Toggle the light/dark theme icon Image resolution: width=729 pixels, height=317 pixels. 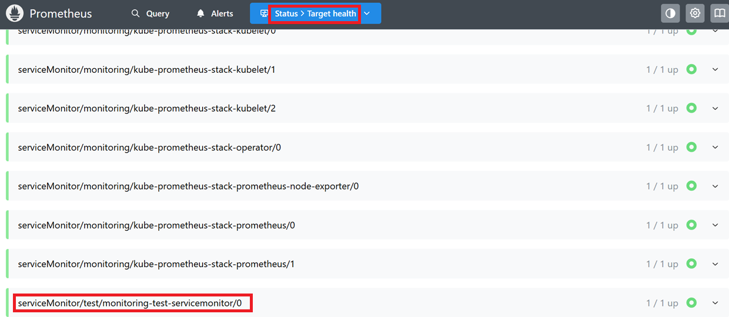pyautogui.click(x=670, y=13)
